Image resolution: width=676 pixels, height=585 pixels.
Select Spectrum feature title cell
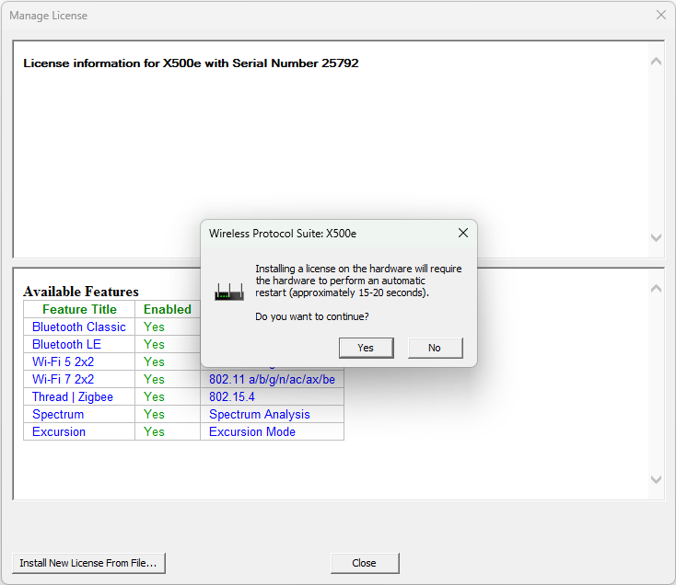click(79, 414)
